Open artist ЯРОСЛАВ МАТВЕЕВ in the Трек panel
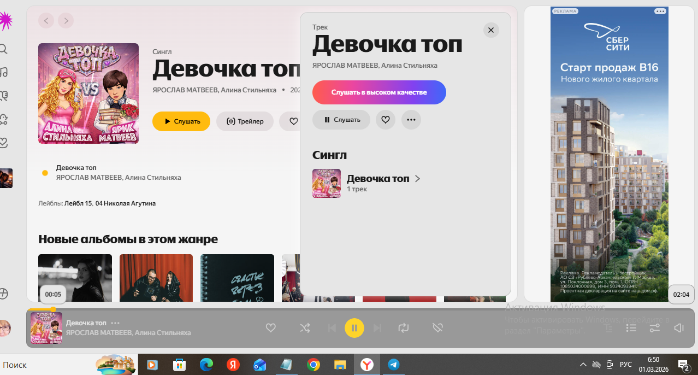The width and height of the screenshot is (698, 375). [345, 66]
